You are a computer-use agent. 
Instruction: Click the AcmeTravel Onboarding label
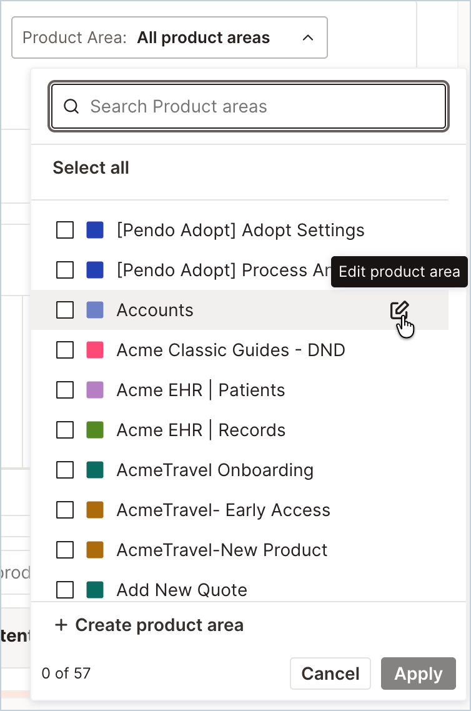pos(215,470)
